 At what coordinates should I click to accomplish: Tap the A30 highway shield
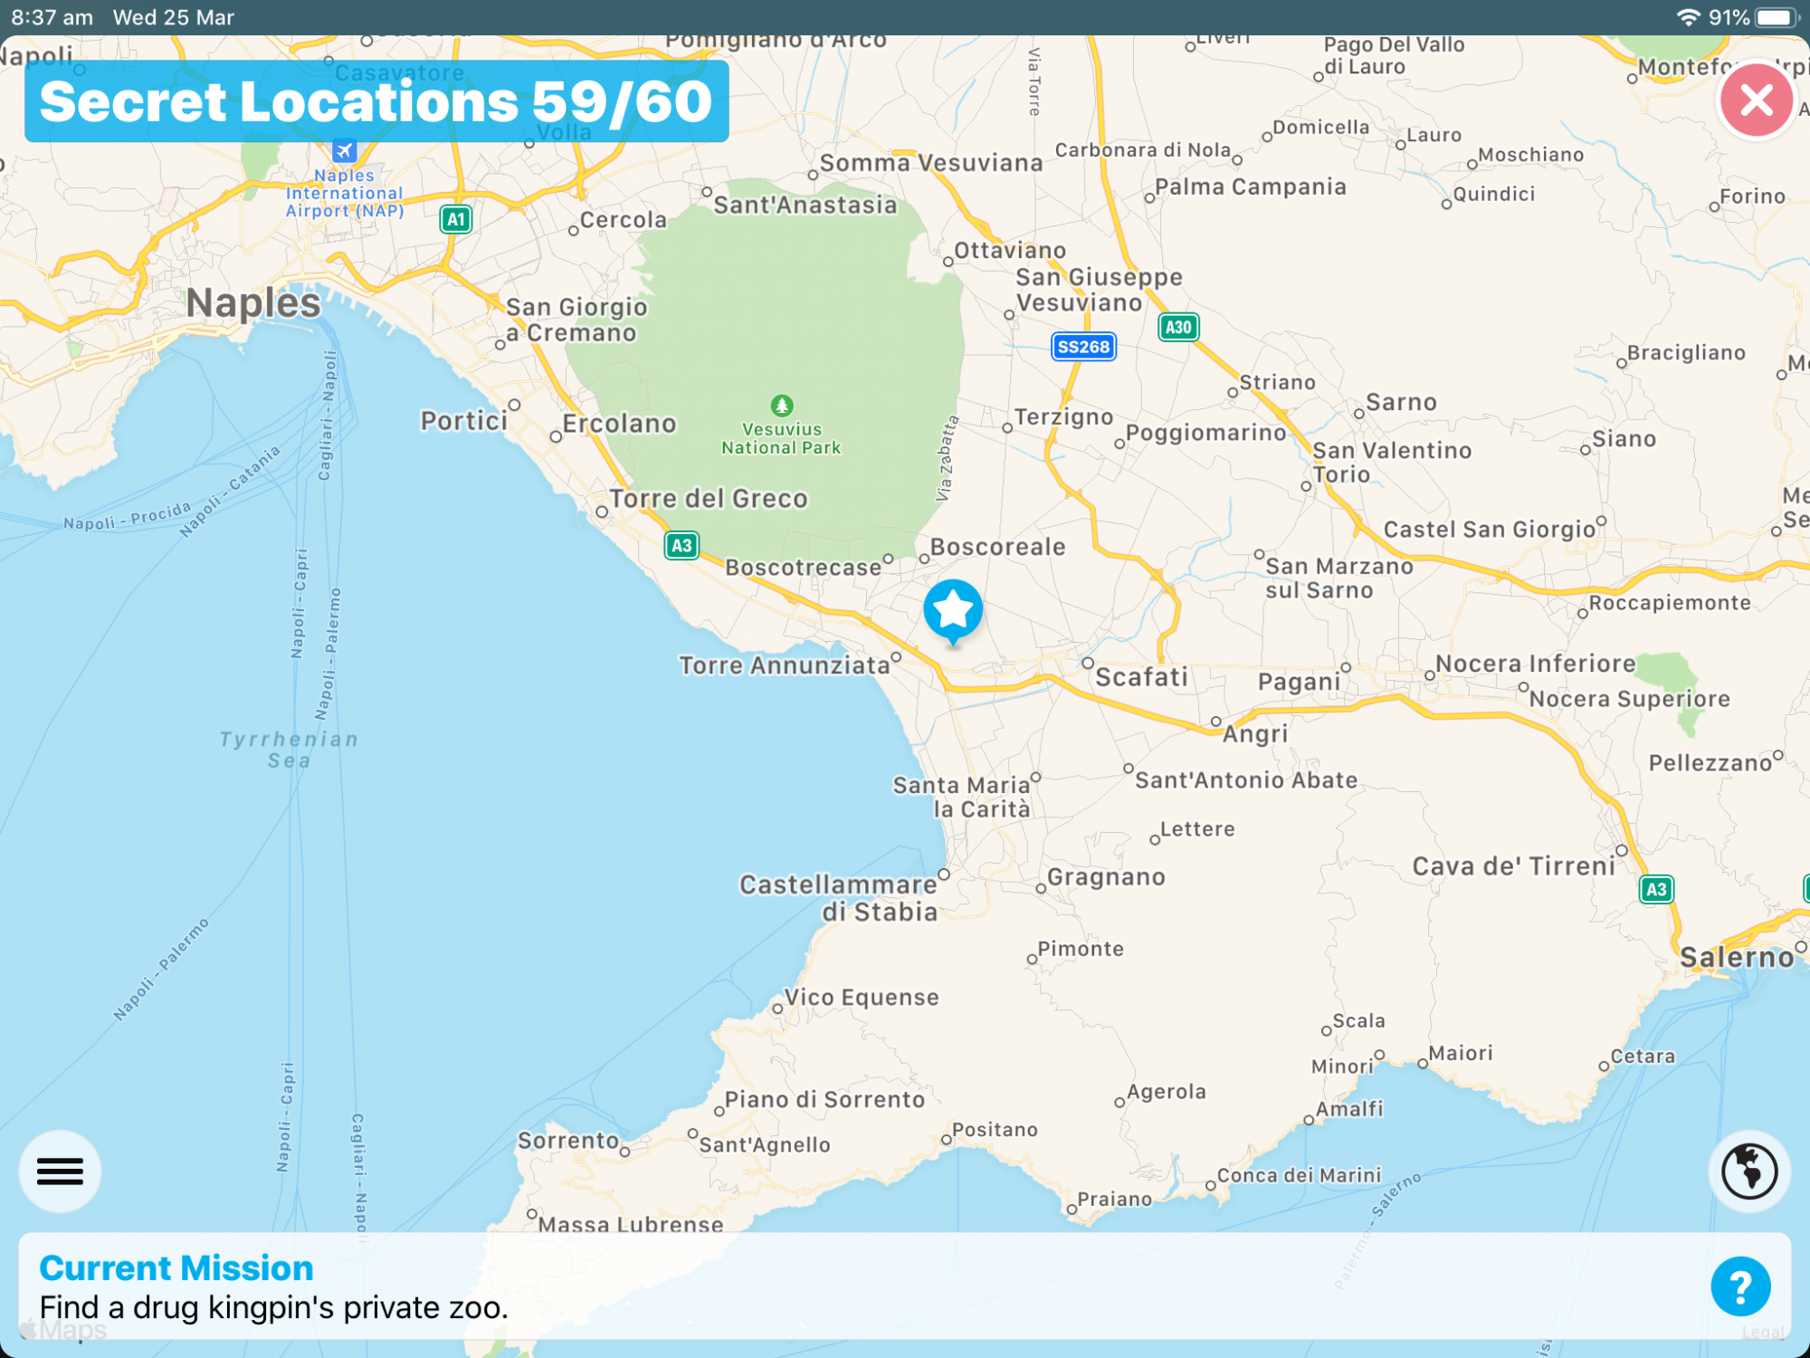click(1178, 327)
